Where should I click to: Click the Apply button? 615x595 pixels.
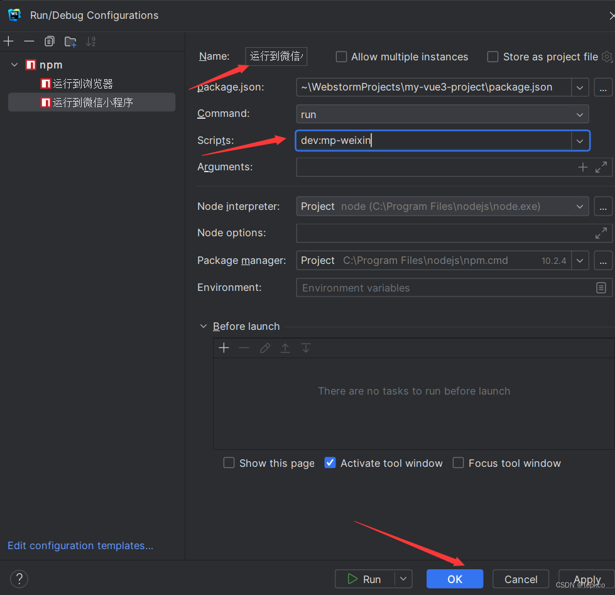587,579
